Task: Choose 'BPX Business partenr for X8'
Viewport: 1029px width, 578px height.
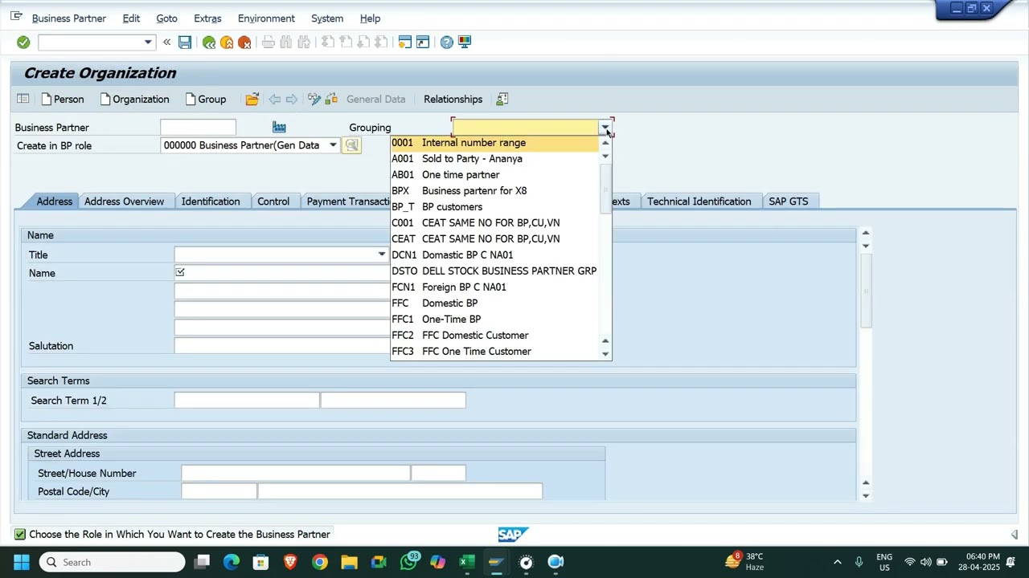Action: point(494,191)
